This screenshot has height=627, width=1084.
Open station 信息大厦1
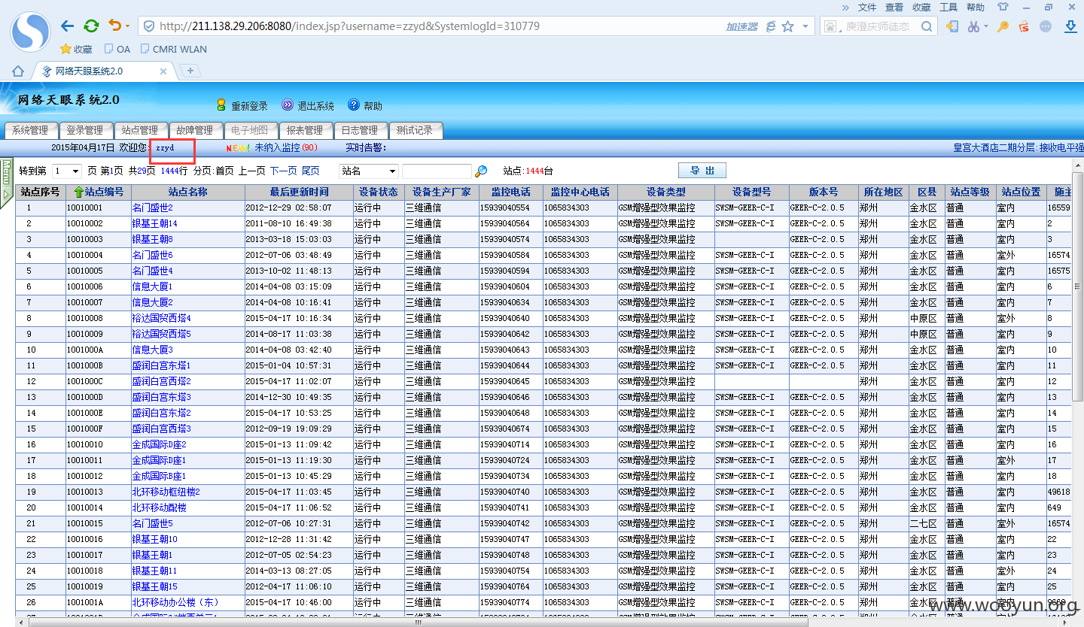click(153, 286)
